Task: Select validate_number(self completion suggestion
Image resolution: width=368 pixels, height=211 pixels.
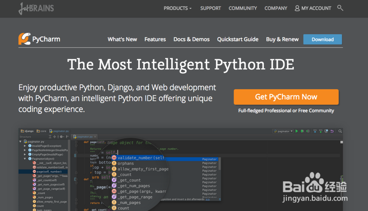Action: tap(141, 158)
